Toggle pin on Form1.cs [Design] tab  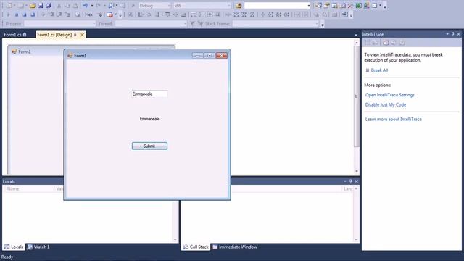click(x=75, y=35)
